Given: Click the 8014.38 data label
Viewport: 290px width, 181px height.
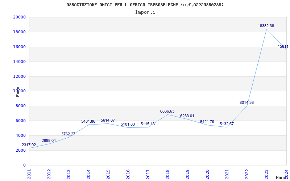Looking at the screenshot, I should coord(247,103).
